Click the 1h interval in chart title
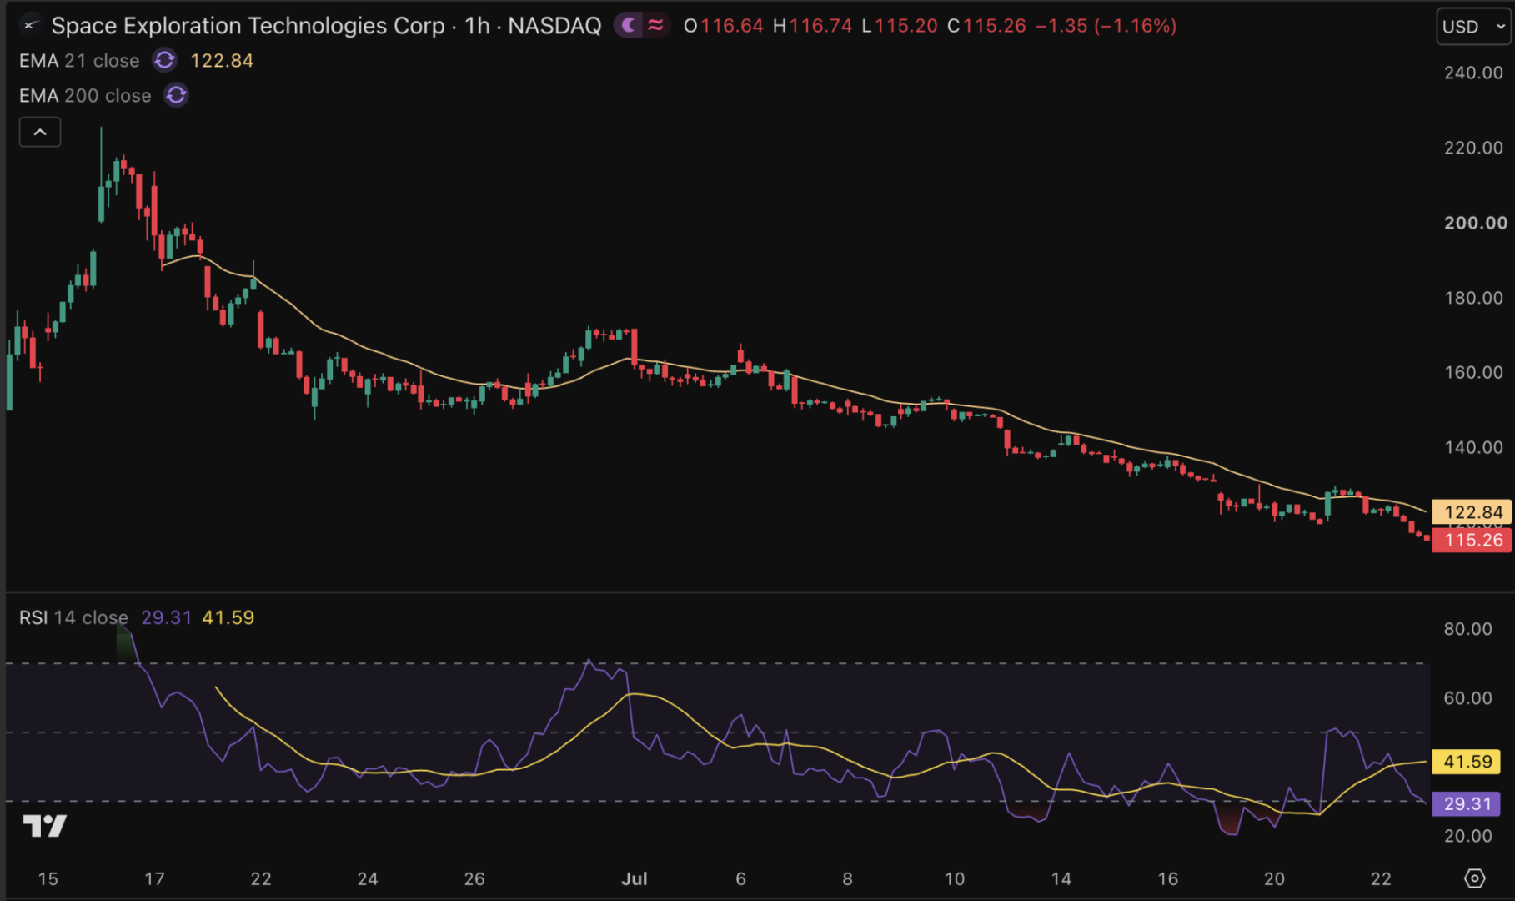 tap(477, 26)
